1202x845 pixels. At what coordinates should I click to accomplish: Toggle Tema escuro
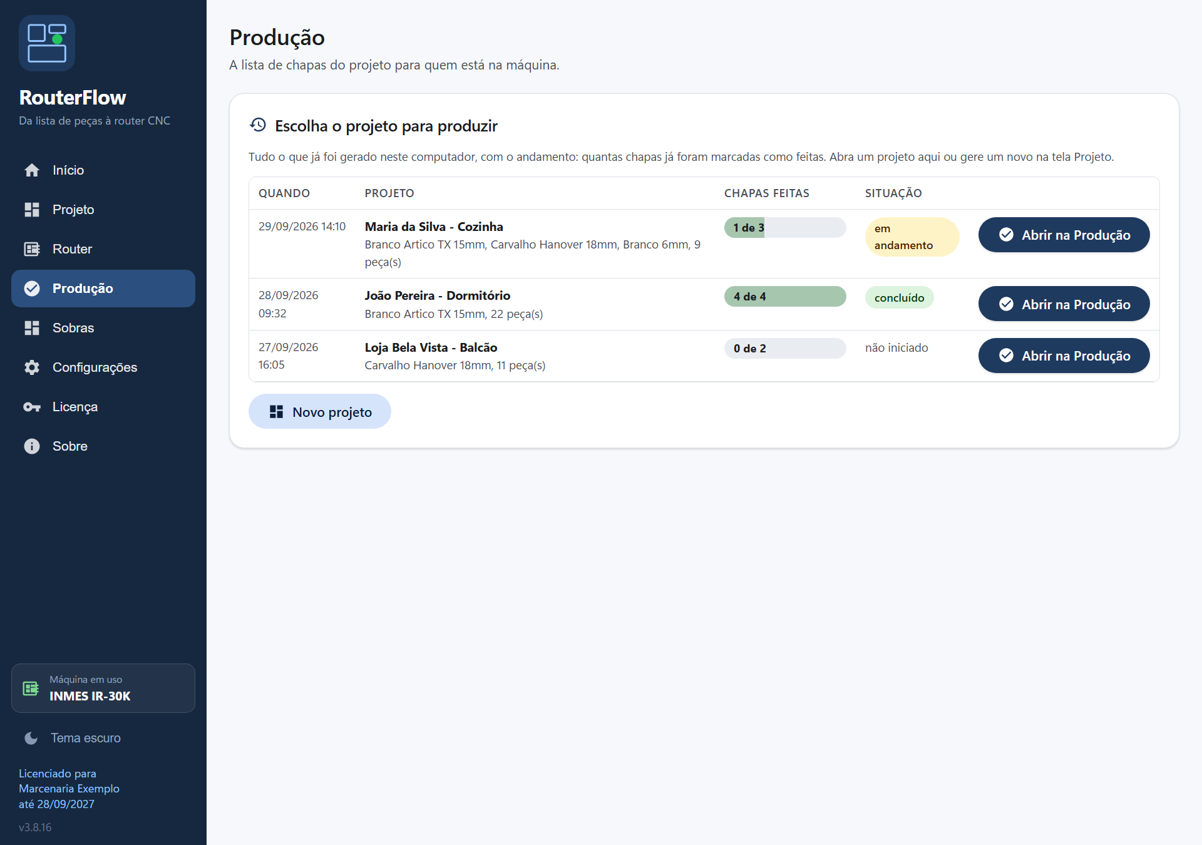103,738
